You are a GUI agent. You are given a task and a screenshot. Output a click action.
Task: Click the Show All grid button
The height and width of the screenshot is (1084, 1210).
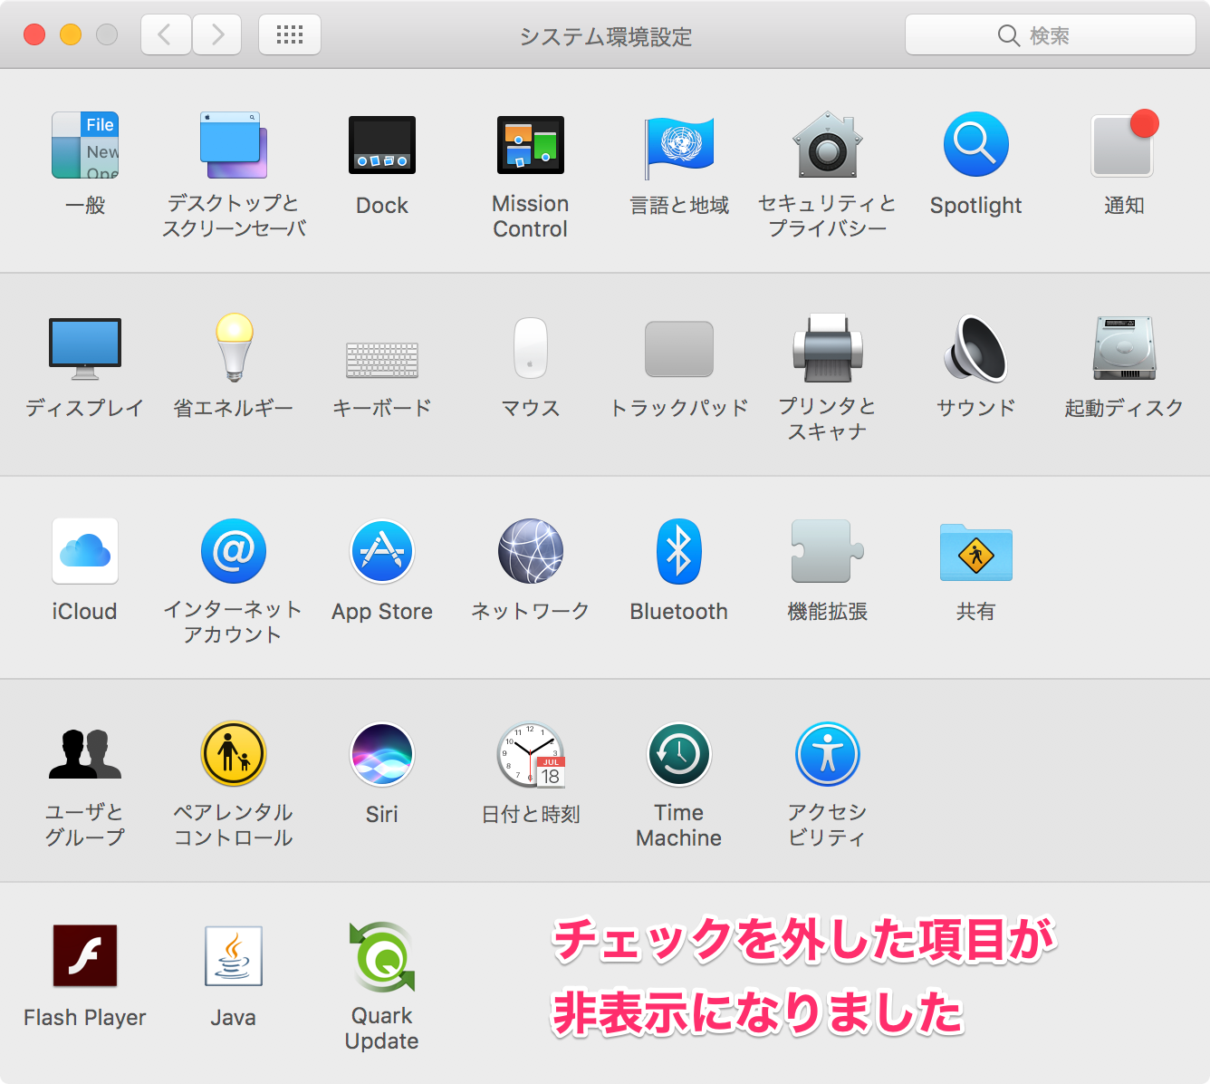tap(289, 34)
